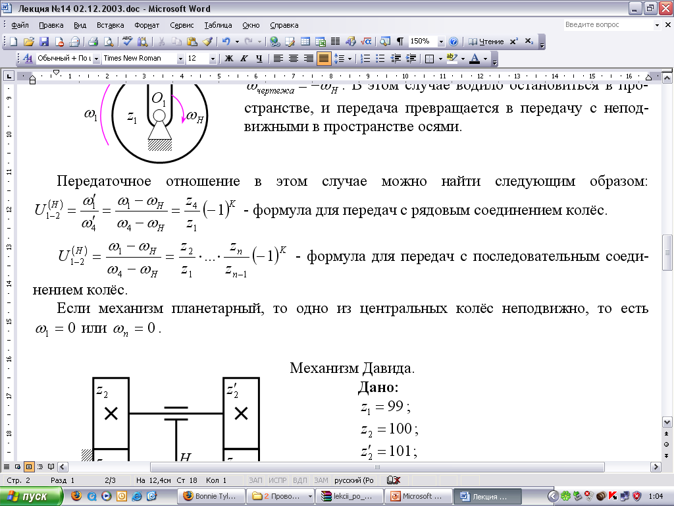Click the Чтение reading mode button

coord(486,42)
